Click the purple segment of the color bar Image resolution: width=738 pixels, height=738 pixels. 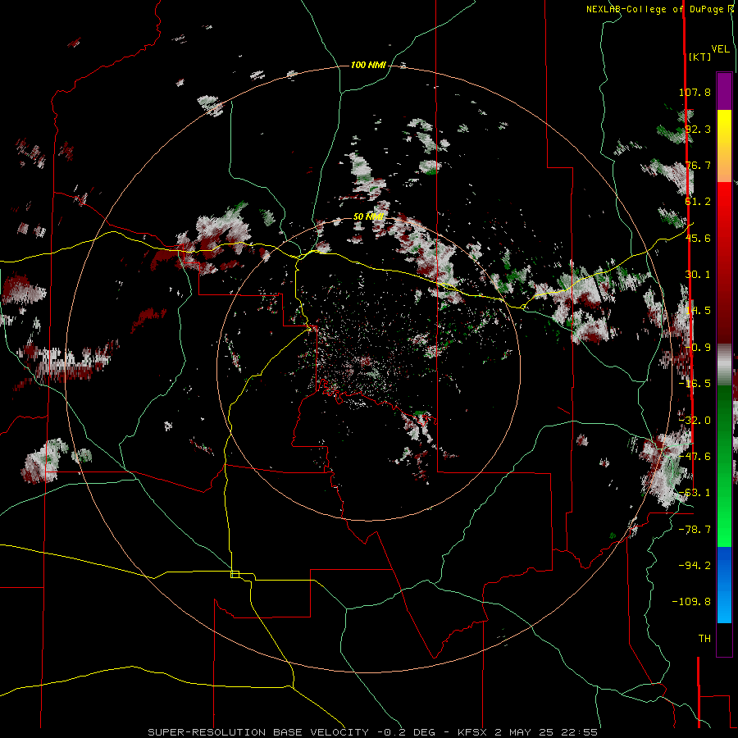tap(724, 91)
